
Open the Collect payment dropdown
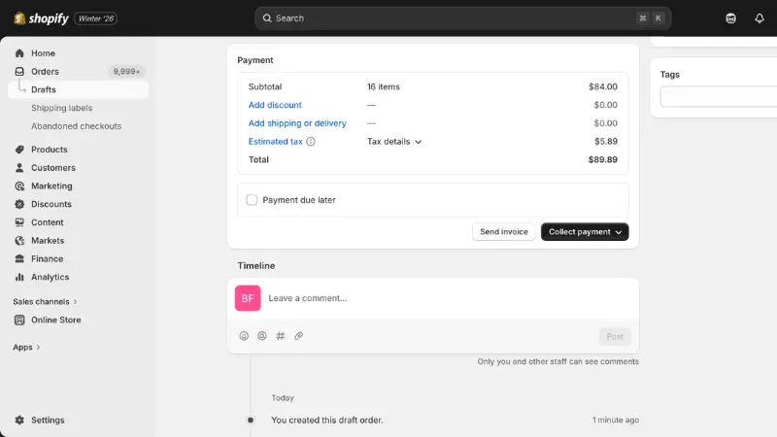tap(585, 232)
